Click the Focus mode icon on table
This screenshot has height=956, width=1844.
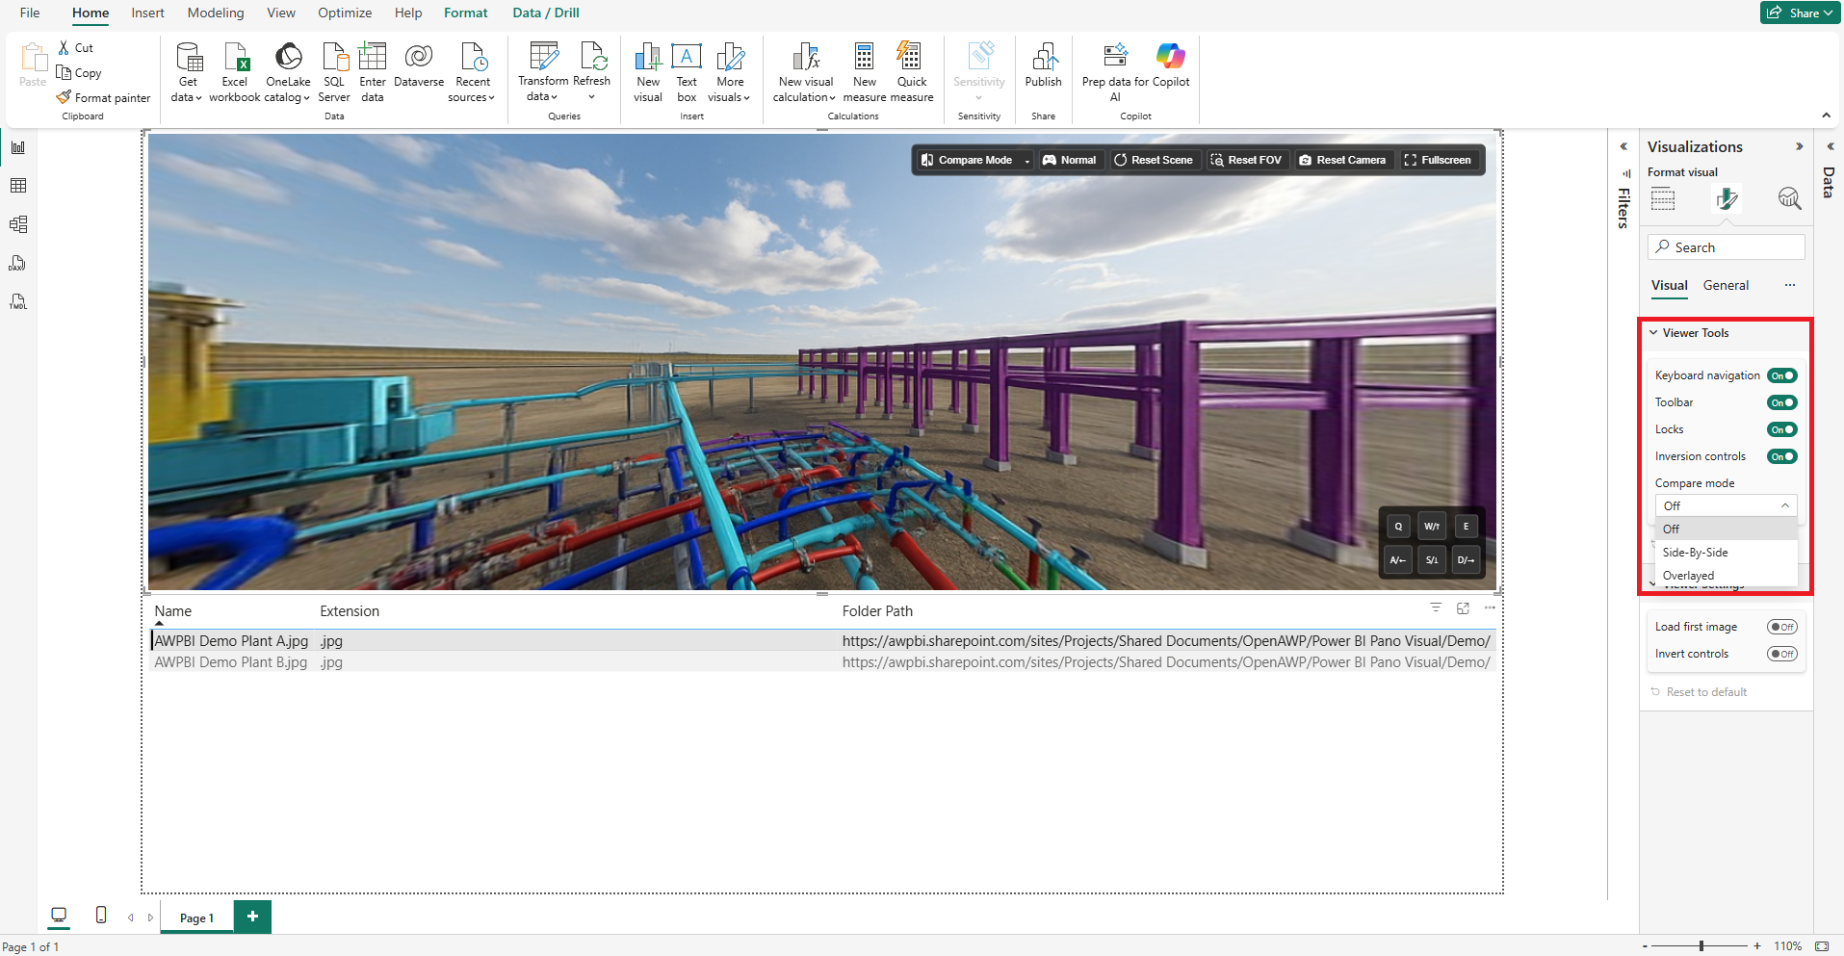point(1463,607)
